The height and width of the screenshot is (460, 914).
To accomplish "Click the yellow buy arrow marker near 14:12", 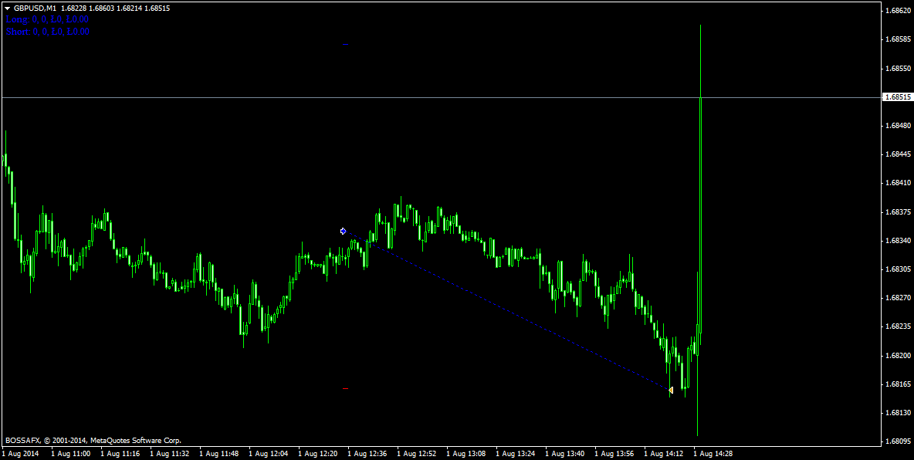I will point(671,391).
